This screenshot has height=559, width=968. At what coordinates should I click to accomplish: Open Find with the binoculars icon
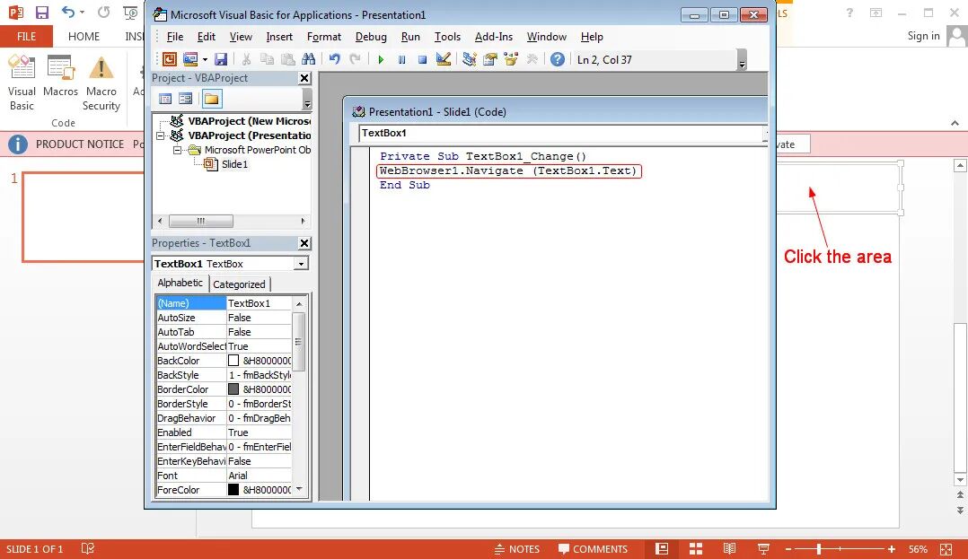pyautogui.click(x=308, y=59)
